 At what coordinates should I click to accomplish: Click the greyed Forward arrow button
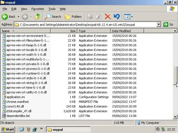tap(25, 17)
